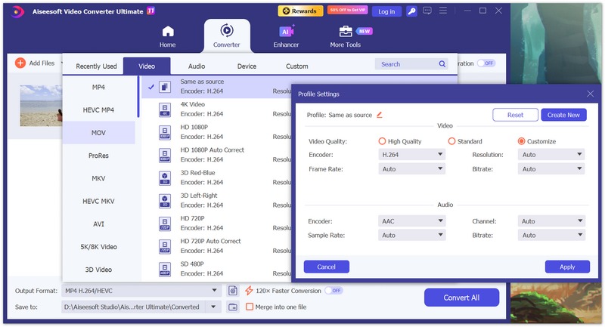The image size is (605, 327).
Task: Open the Channel dropdown
Action: (x=551, y=221)
